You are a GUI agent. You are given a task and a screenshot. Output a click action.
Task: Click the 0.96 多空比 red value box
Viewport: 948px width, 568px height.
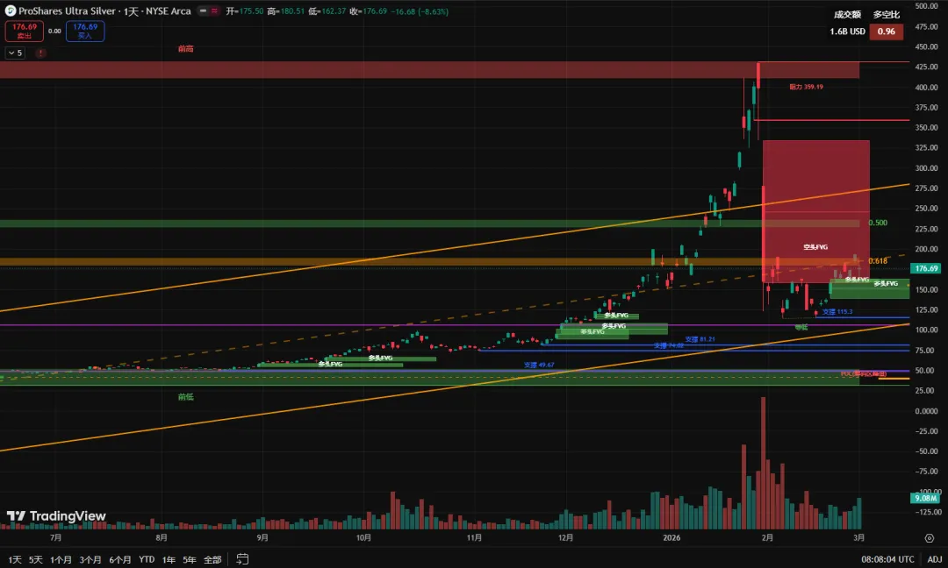tap(886, 32)
